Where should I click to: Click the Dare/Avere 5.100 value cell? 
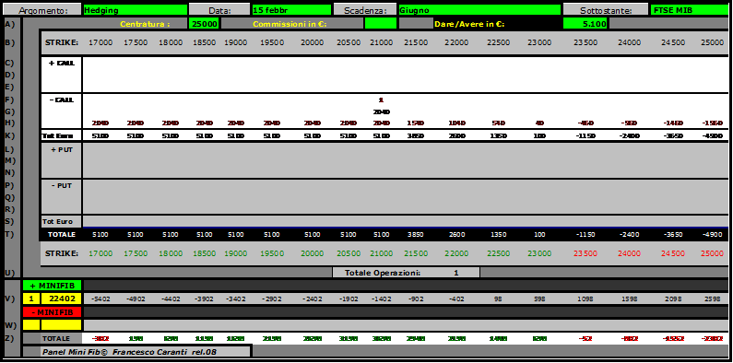point(585,23)
